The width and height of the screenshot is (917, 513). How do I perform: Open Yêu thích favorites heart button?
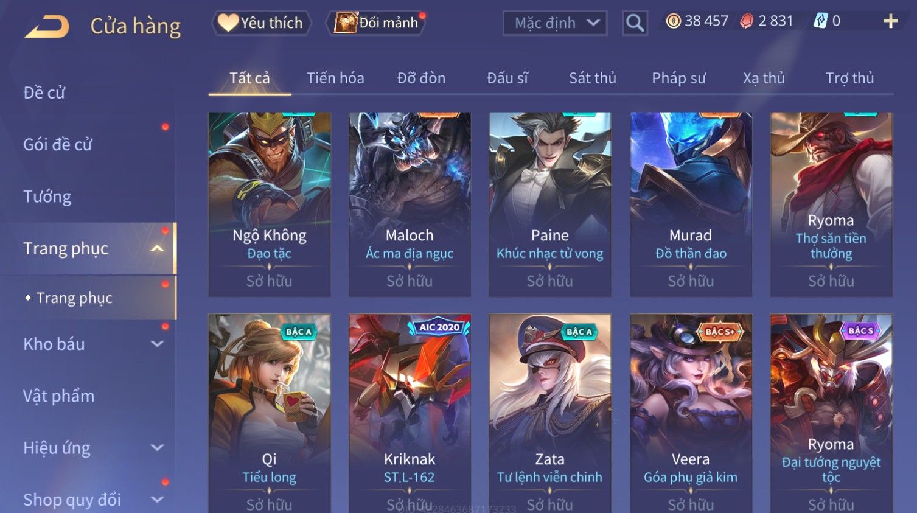pos(262,23)
